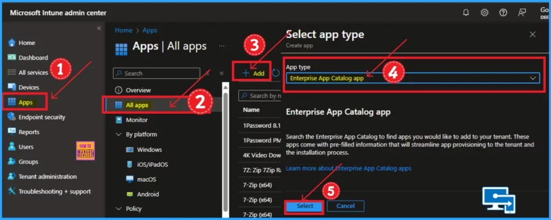Select the 7Z: Zip 7Zip app row
Screen dimensions: 551x220
(x=260, y=170)
